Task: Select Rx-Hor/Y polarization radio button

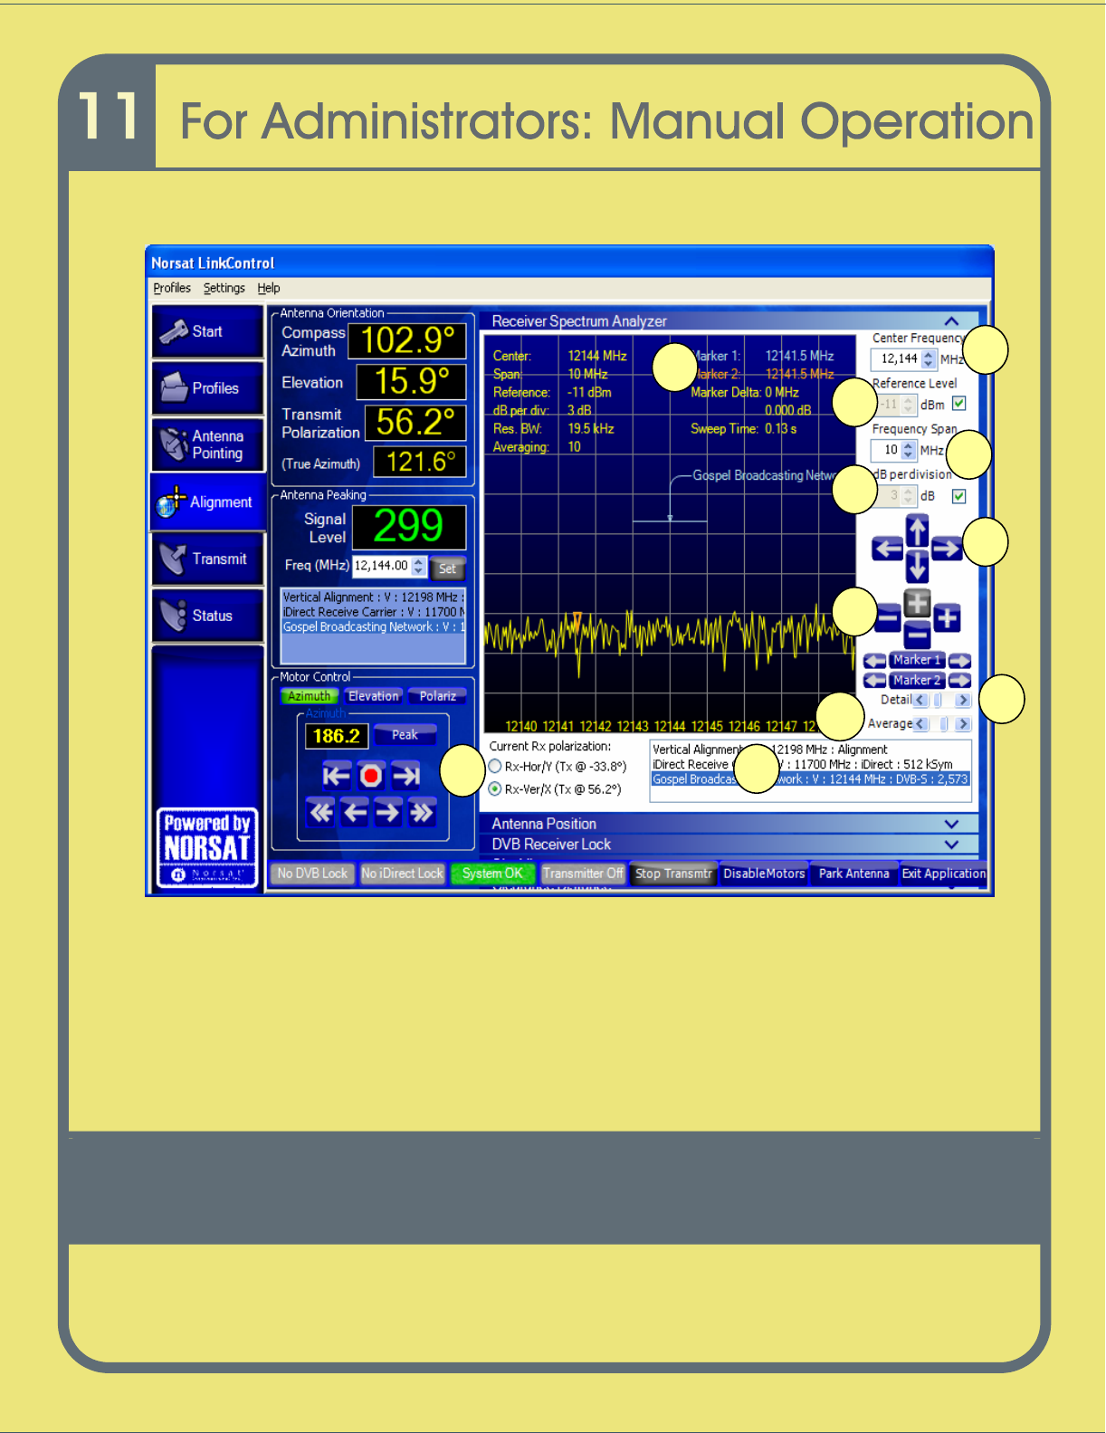Action: click(495, 767)
